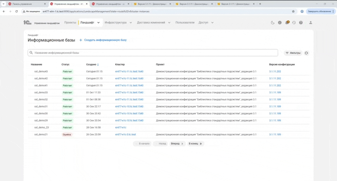Click 'Работает' status for ssl_demo29
Screen dimensions: 337x181
67,120
